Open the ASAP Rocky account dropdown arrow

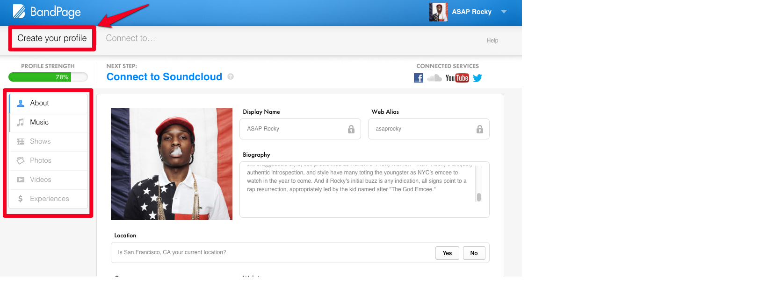point(504,12)
